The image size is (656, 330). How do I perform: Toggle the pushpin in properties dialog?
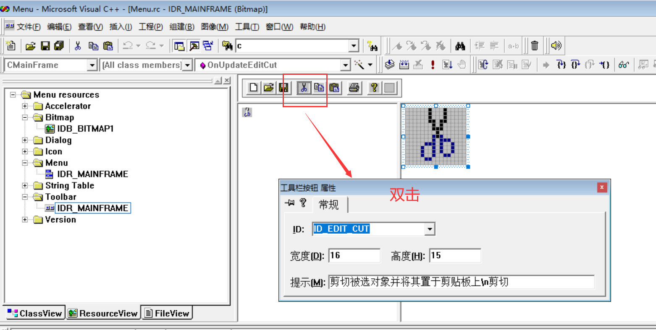[x=289, y=203]
